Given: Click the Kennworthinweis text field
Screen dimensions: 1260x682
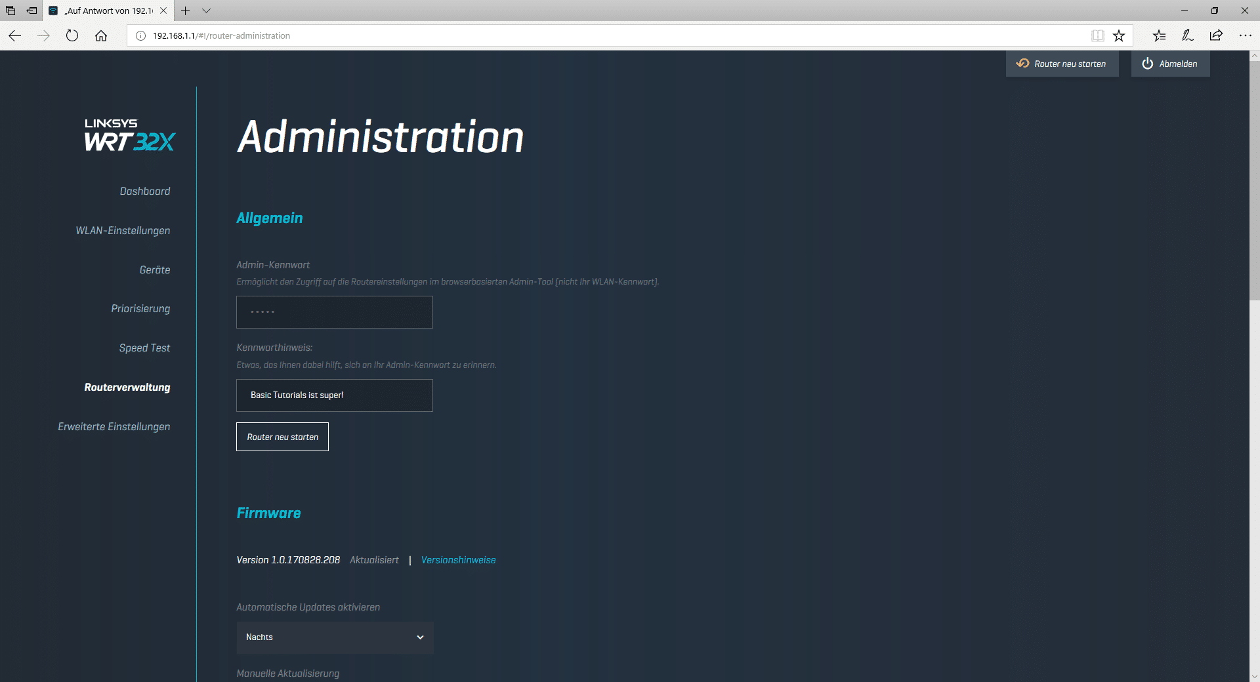Looking at the screenshot, I should tap(334, 395).
